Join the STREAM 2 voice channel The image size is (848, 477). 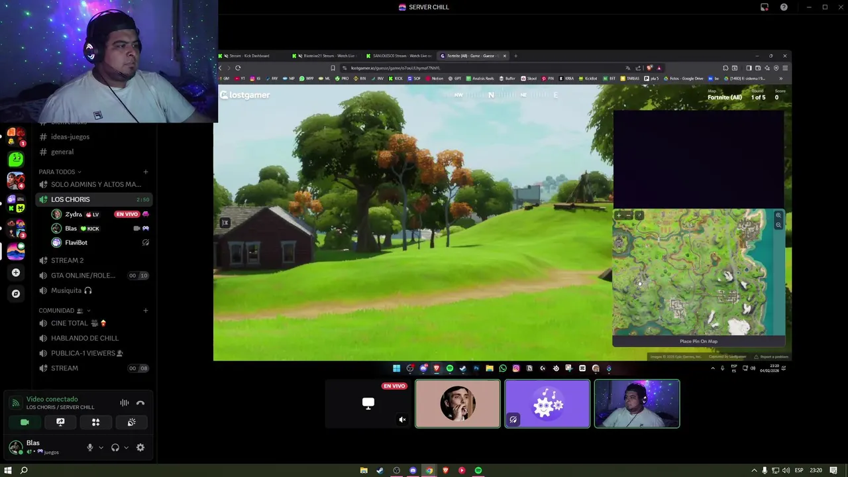(x=94, y=260)
